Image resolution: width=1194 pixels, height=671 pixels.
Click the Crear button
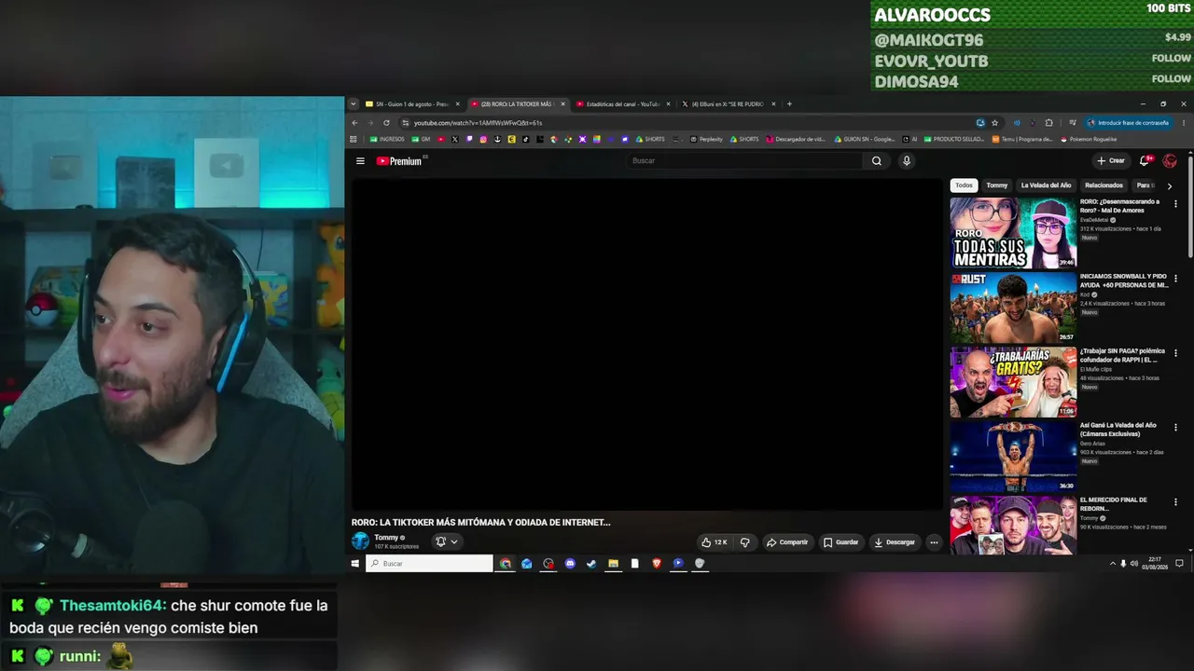(x=1111, y=161)
